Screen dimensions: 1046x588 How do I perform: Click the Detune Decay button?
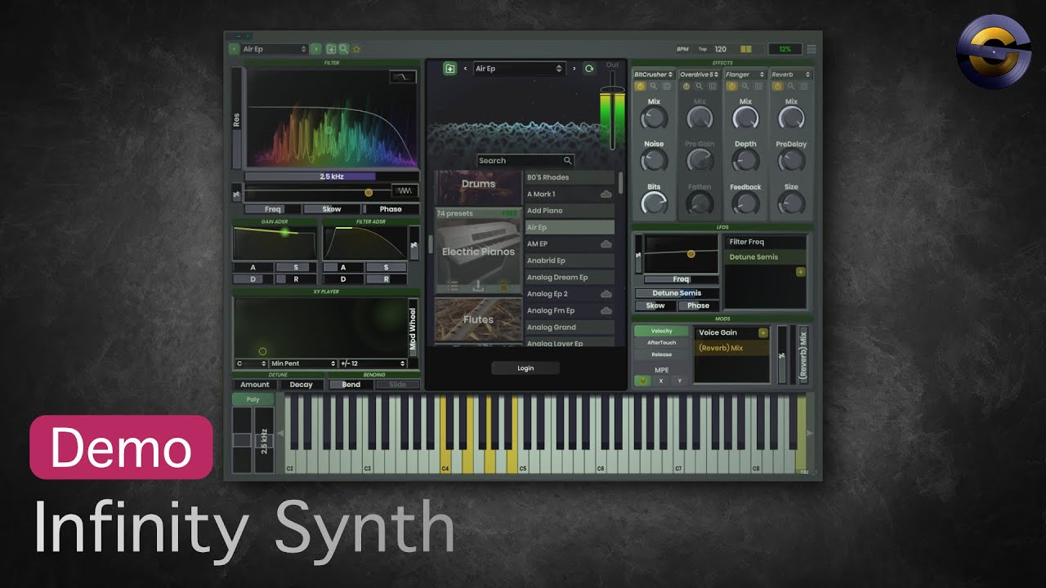tap(302, 385)
